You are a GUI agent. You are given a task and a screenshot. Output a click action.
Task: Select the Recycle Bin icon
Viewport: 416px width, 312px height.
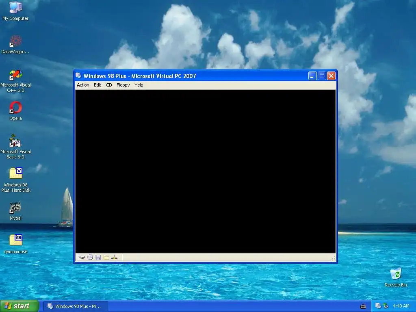point(396,277)
